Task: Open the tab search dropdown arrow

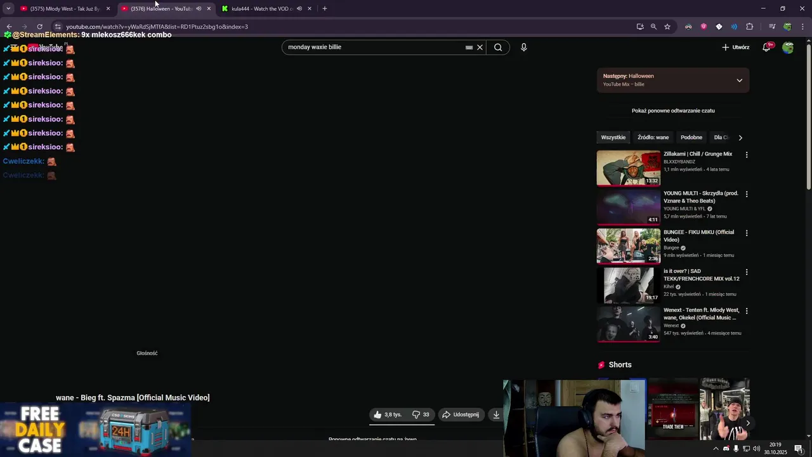Action: [x=8, y=9]
